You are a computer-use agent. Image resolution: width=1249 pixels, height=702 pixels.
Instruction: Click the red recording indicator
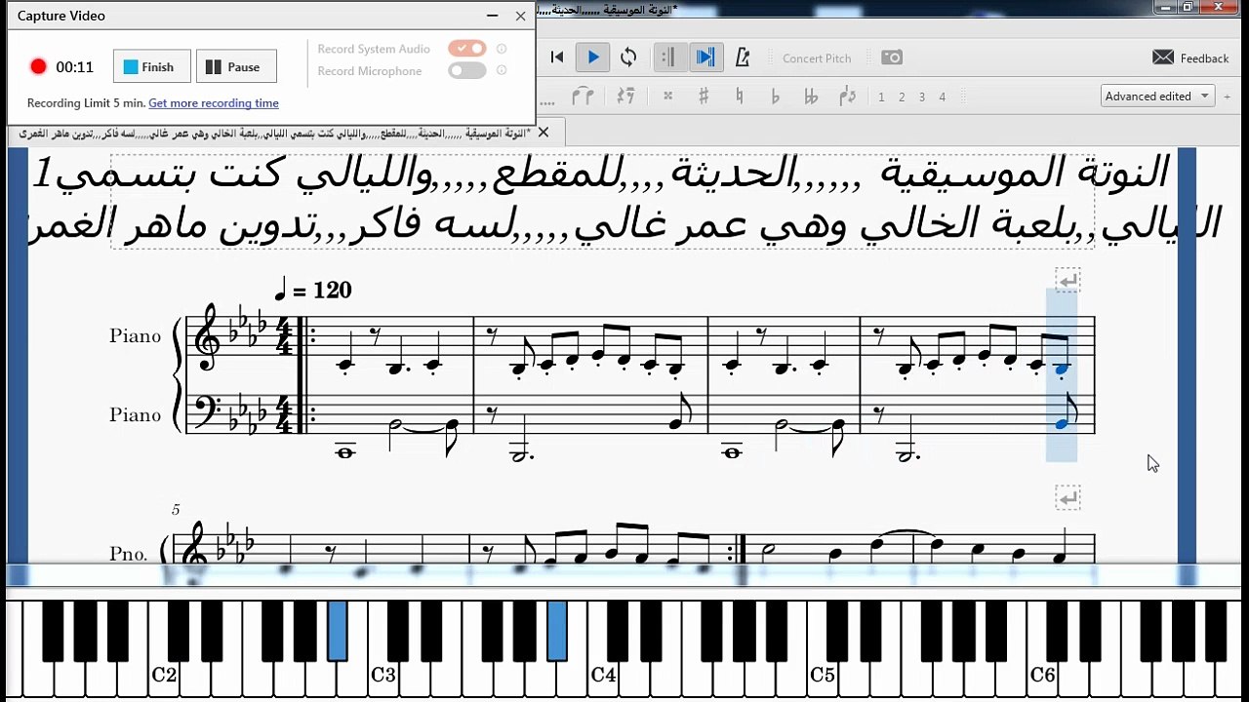(x=38, y=66)
